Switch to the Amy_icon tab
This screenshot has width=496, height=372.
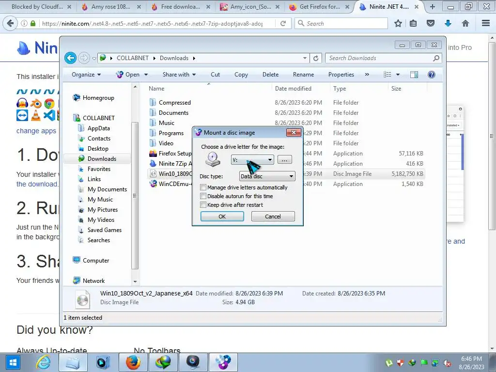pos(250,7)
